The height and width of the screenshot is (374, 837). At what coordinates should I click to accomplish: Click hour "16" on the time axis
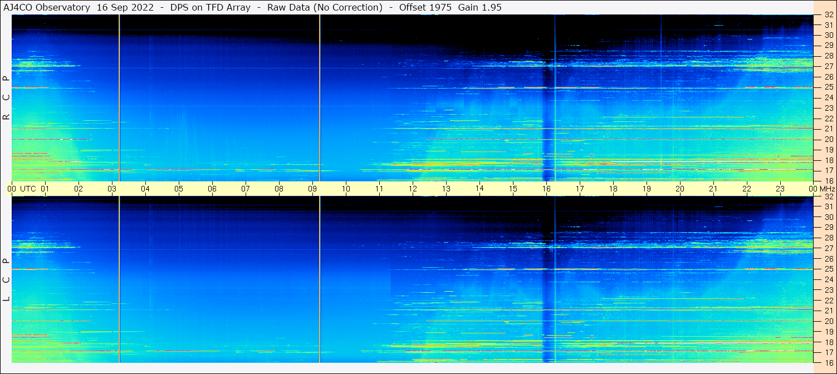tap(546, 189)
